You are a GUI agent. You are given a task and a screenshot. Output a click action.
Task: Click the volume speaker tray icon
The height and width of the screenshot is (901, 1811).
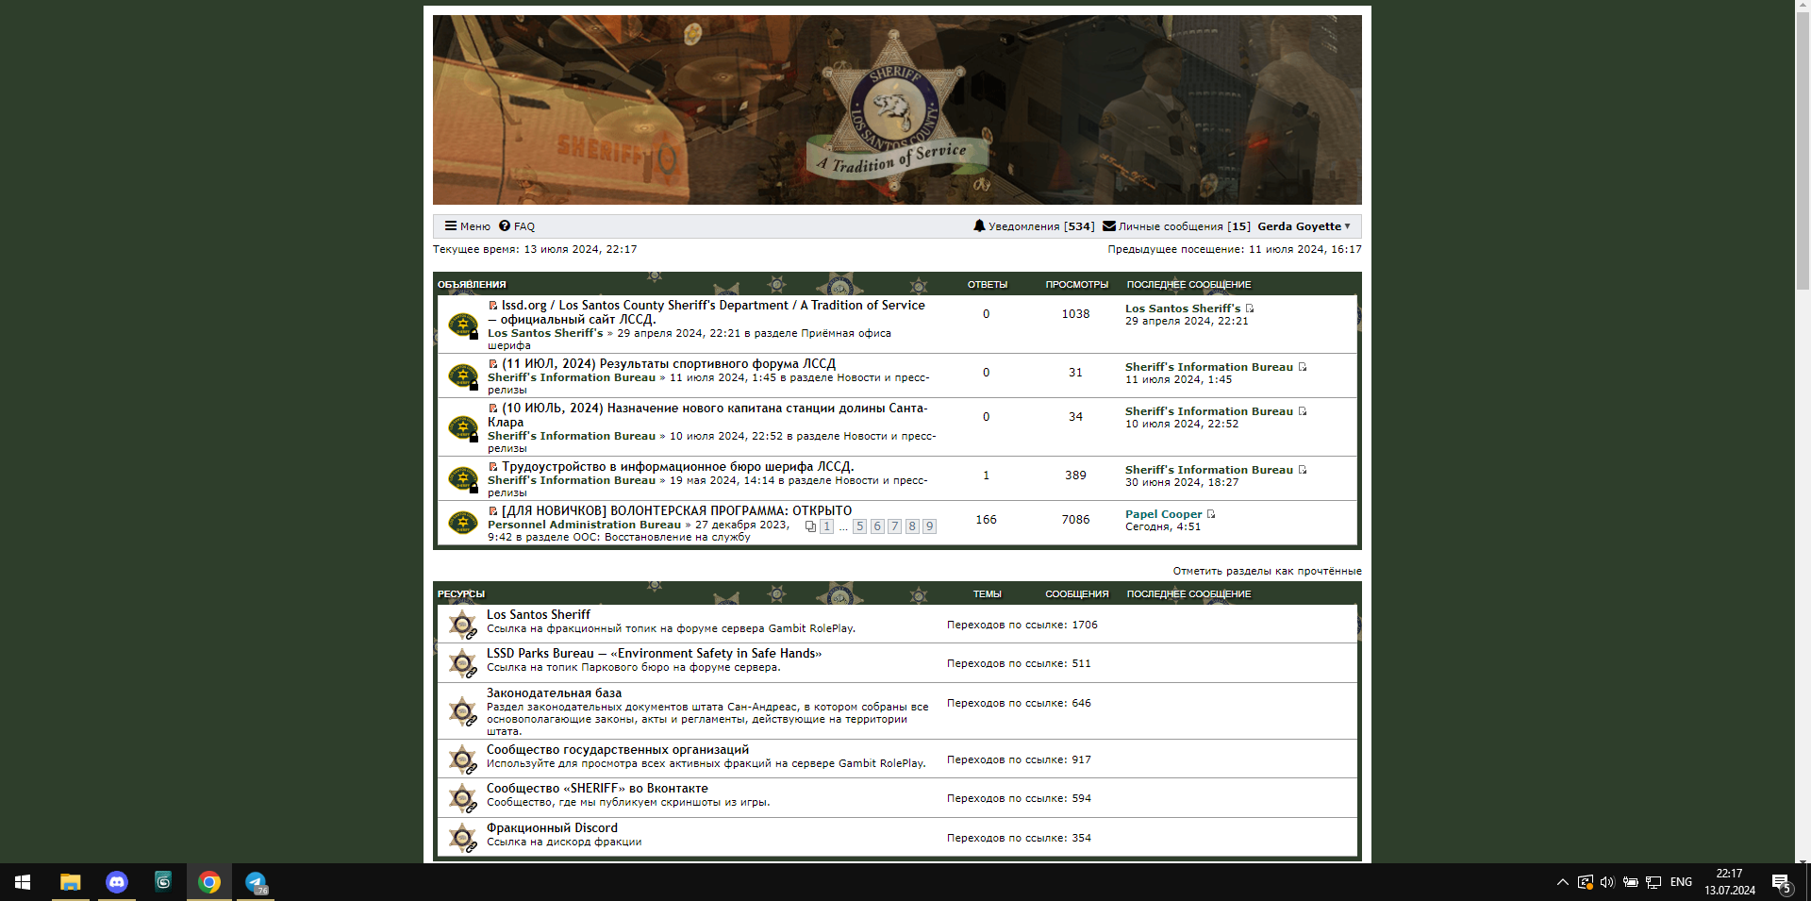click(x=1607, y=882)
